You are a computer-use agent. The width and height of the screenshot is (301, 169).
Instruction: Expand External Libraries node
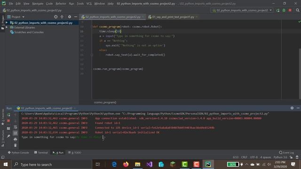(x=7, y=27)
